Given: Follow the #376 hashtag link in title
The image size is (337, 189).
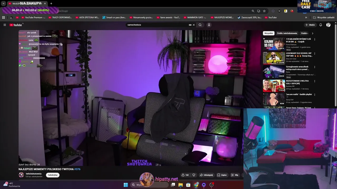Looking at the screenshot, I should [77, 169].
